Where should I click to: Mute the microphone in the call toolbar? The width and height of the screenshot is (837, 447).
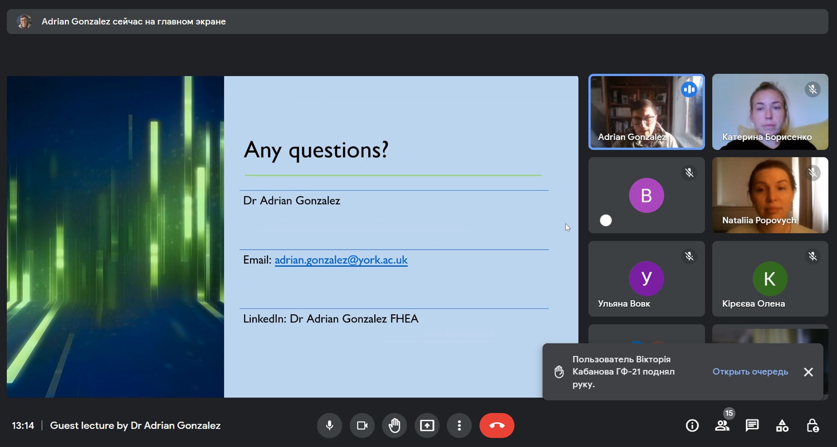click(x=329, y=425)
